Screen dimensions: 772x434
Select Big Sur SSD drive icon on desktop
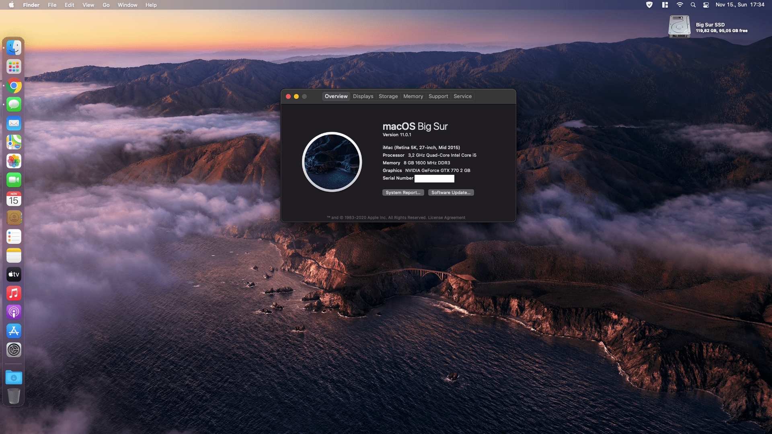679,27
